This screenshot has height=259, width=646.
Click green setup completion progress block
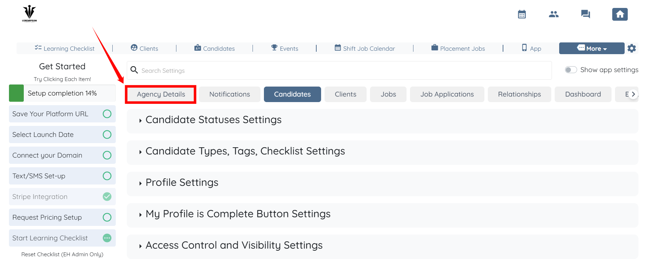point(16,93)
